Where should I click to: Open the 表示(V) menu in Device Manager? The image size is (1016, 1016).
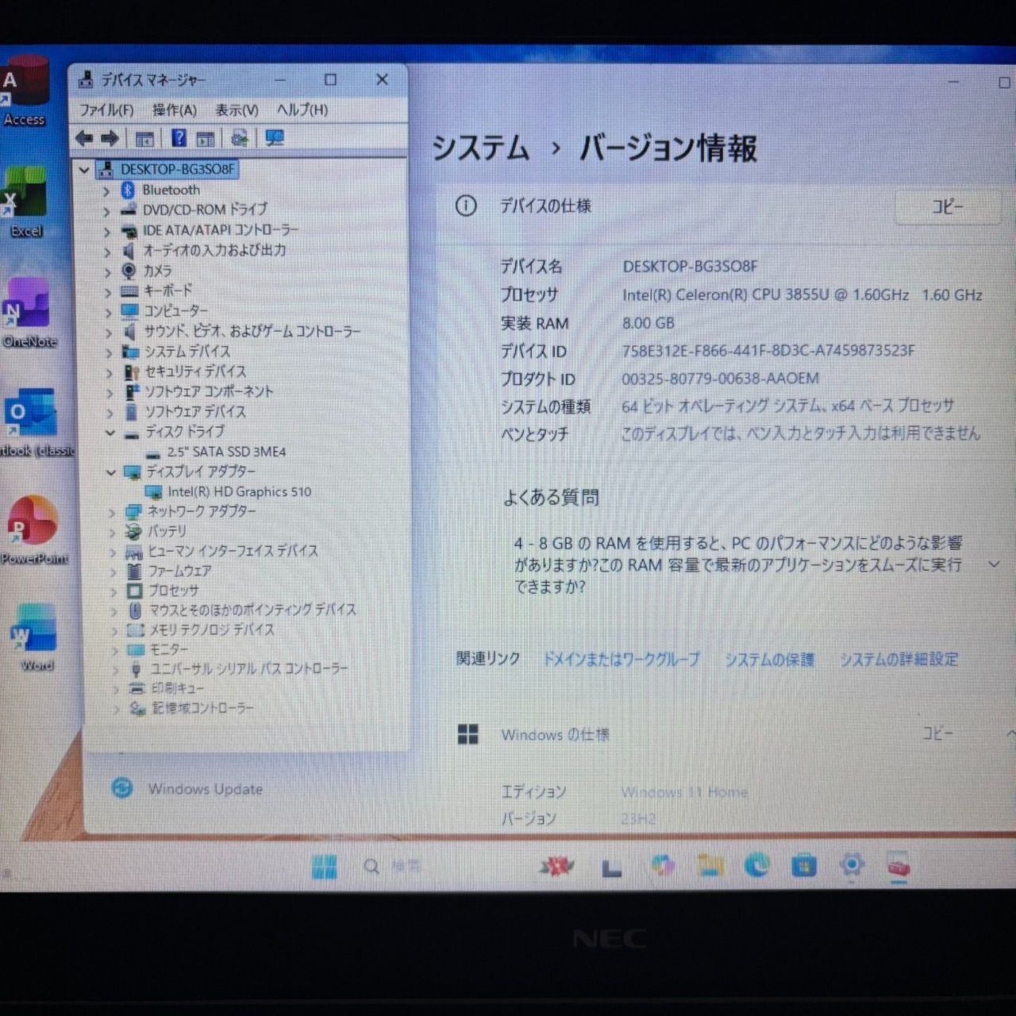[x=236, y=110]
